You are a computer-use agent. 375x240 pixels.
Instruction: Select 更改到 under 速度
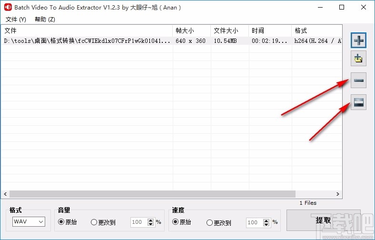click(x=218, y=223)
